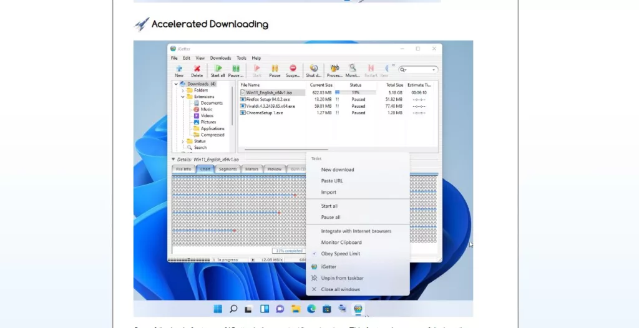Toggle Integrate with Internet browsers option
Viewport: 639px width, 328px height.
coord(356,231)
